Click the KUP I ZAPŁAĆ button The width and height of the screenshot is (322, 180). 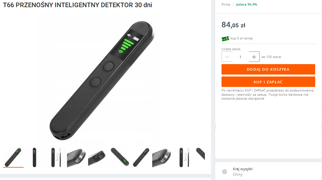[268, 82]
